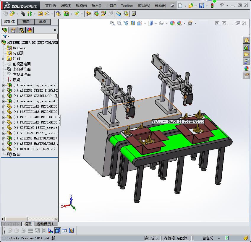Click the Section View icon
Viewport: 251px width, 242px height.
pyautogui.click(x=133, y=23)
